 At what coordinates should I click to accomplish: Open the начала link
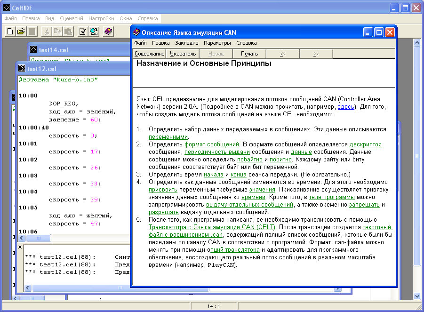coord(213,175)
